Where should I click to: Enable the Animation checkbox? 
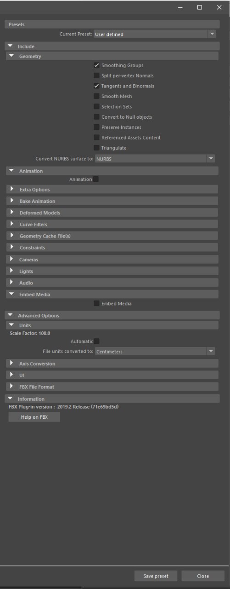click(96, 179)
